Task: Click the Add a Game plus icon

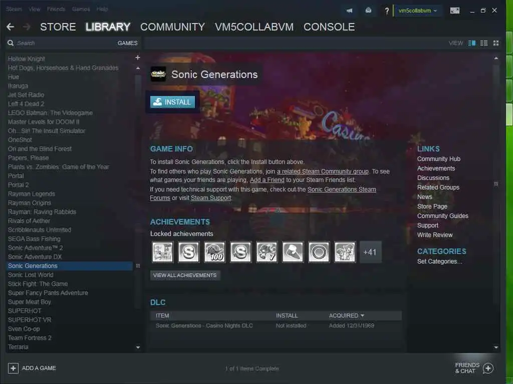Action: (x=13, y=368)
